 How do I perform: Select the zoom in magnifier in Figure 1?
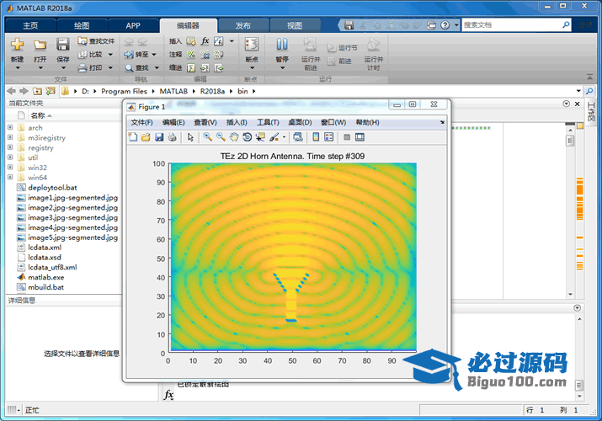tap(208, 137)
